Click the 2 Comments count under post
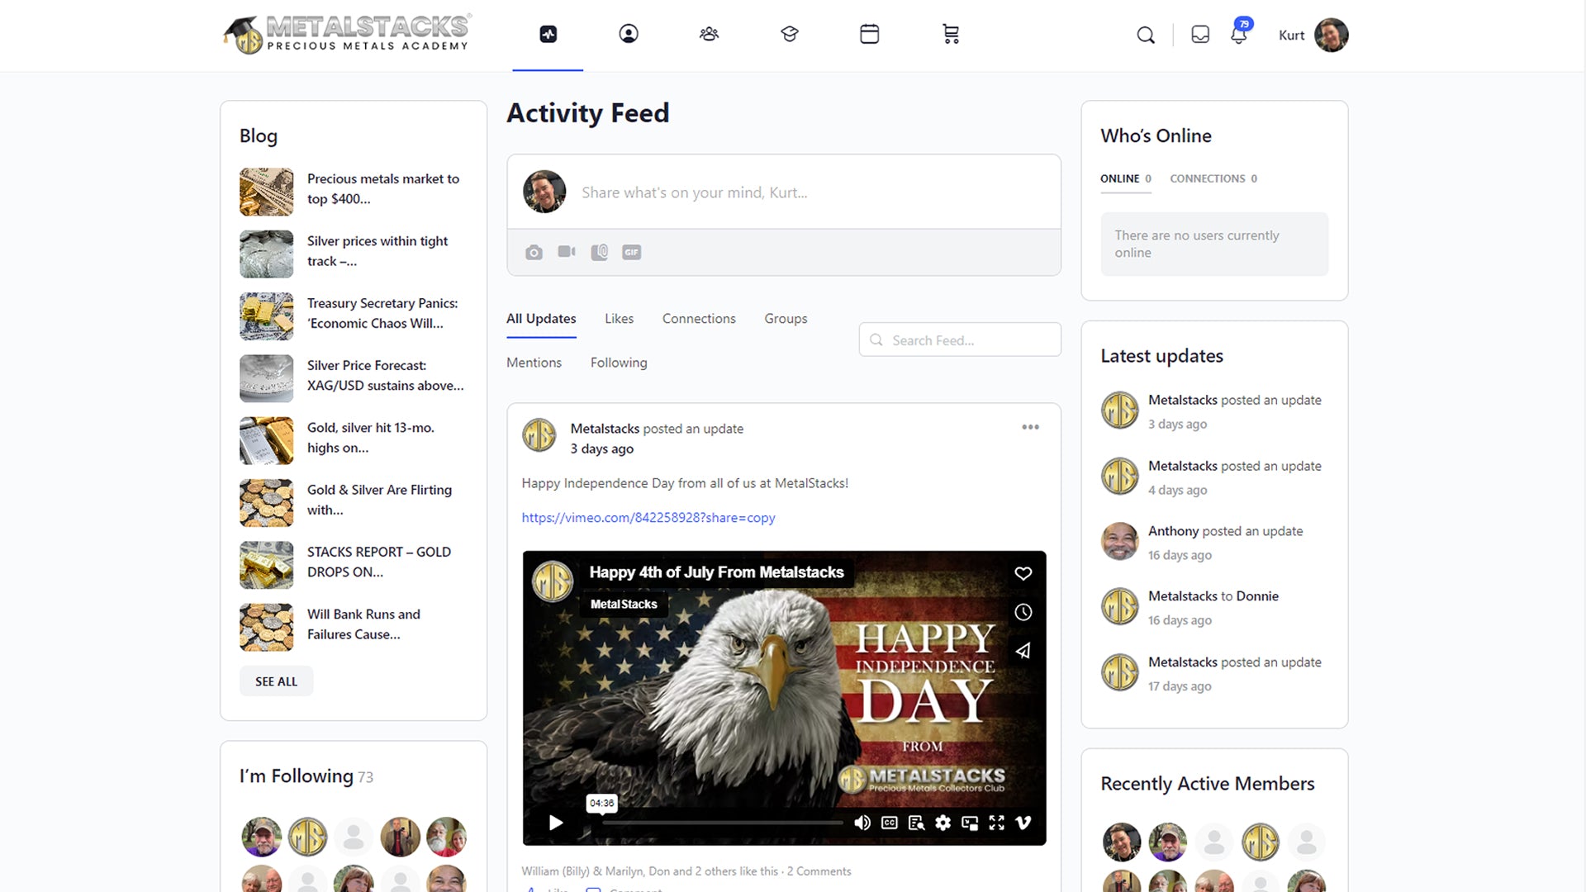 tap(819, 871)
